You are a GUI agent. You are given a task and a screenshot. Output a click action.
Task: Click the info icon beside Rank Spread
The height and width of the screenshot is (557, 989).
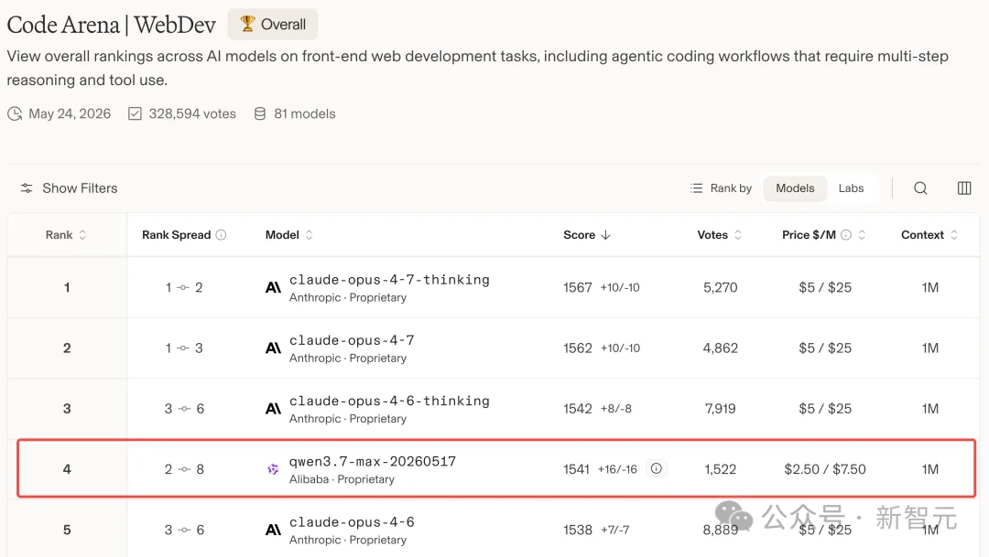(221, 235)
